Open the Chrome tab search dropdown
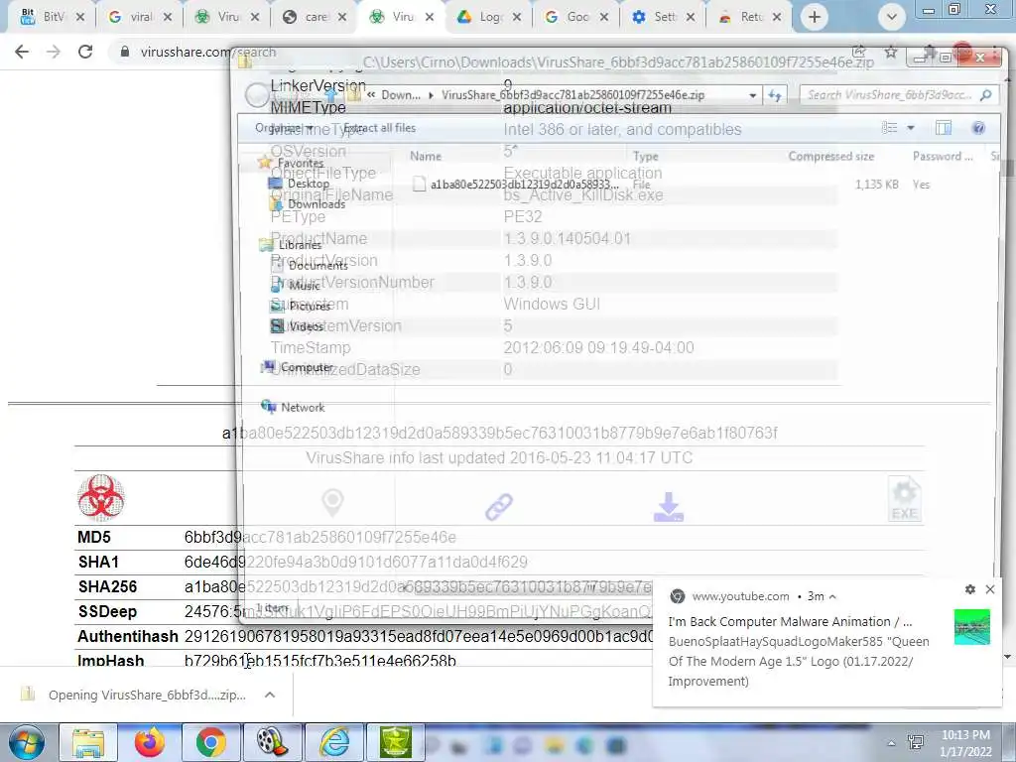This screenshot has height=762, width=1016. click(x=892, y=17)
